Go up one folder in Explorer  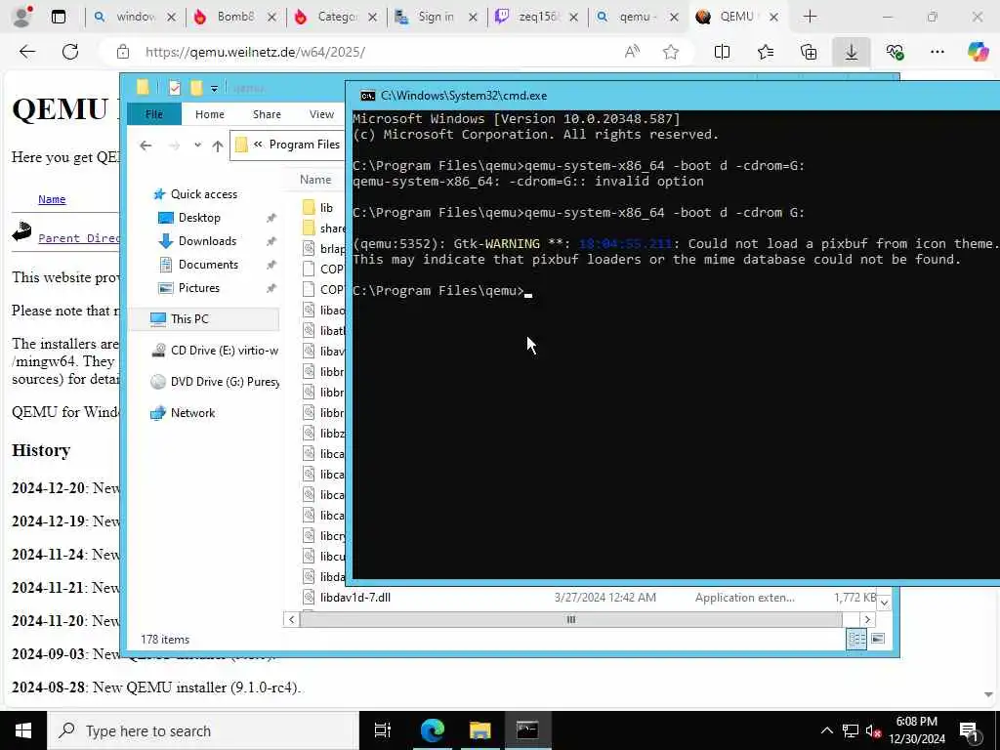[218, 146]
